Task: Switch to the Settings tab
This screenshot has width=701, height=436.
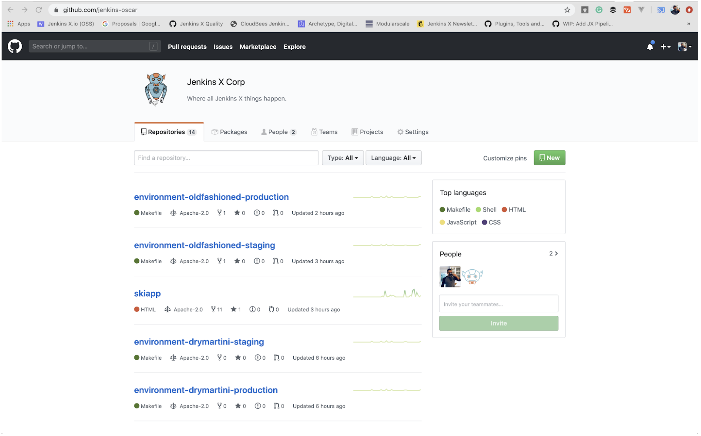Action: [413, 132]
